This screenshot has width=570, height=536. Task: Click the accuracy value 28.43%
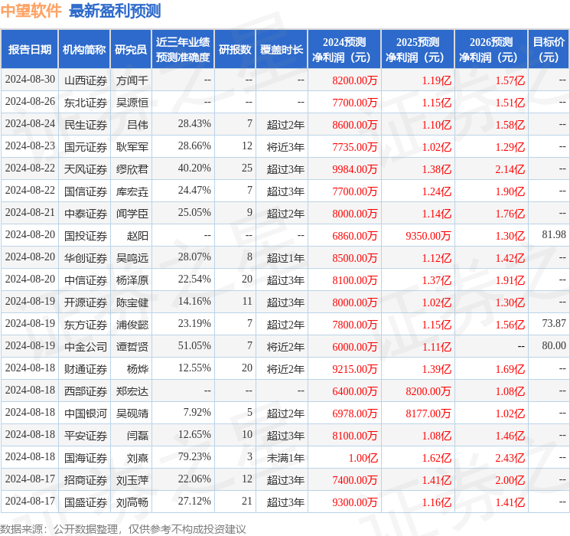point(194,124)
